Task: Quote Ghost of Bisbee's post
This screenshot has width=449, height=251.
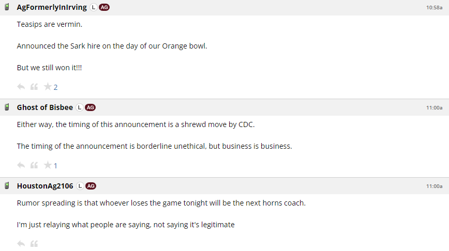Action: click(x=34, y=165)
